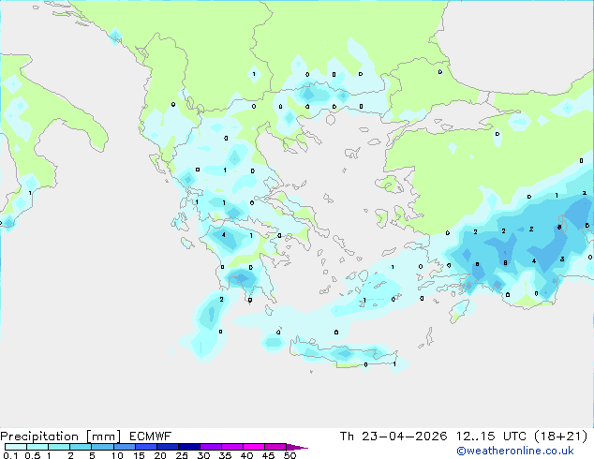
Task: Select the 30 mm purple legend box
Action: coord(210,447)
